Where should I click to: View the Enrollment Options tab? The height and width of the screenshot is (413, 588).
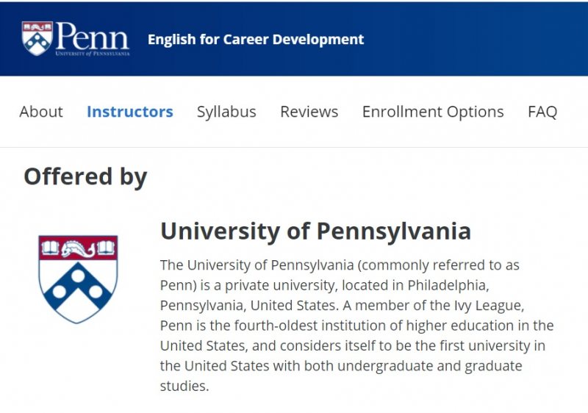click(433, 112)
